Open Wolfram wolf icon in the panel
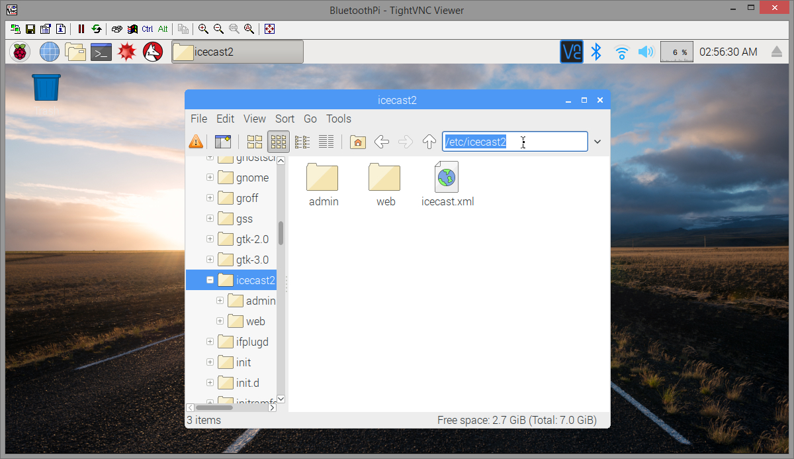This screenshot has height=459, width=794. 153,52
